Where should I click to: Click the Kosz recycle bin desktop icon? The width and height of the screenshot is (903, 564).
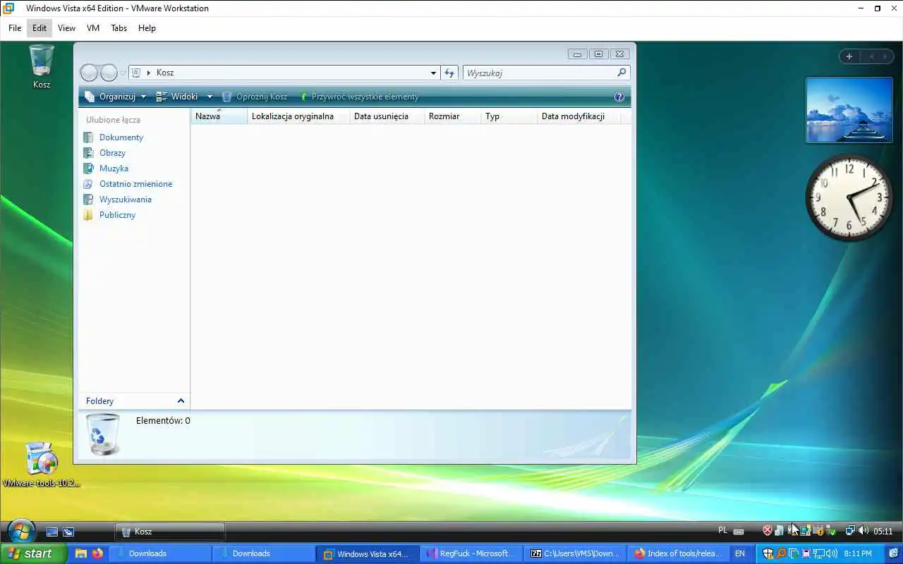pos(42,67)
